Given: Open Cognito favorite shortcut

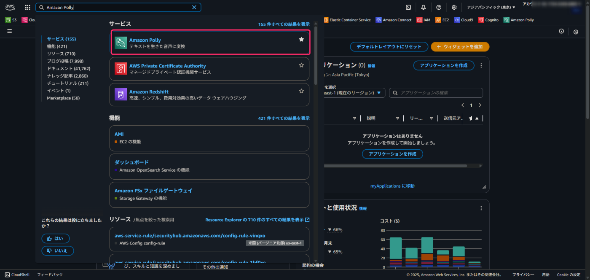Looking at the screenshot, I should [488, 20].
